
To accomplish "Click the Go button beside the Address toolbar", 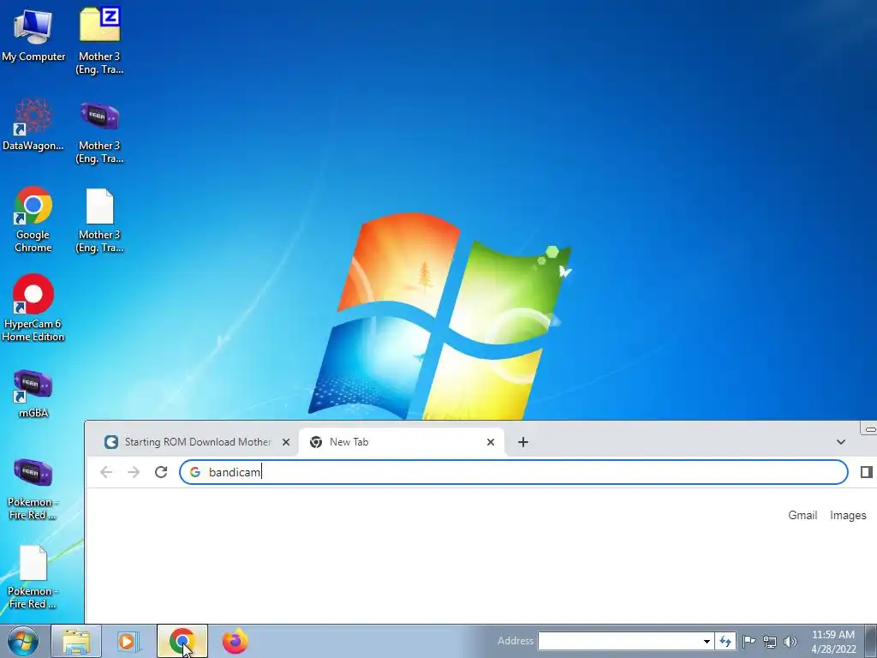I will click(725, 641).
